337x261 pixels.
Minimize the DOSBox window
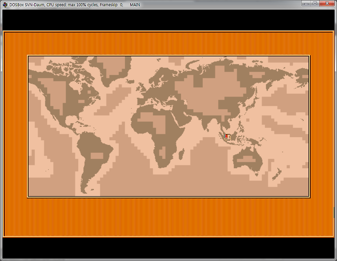pos(306,4)
